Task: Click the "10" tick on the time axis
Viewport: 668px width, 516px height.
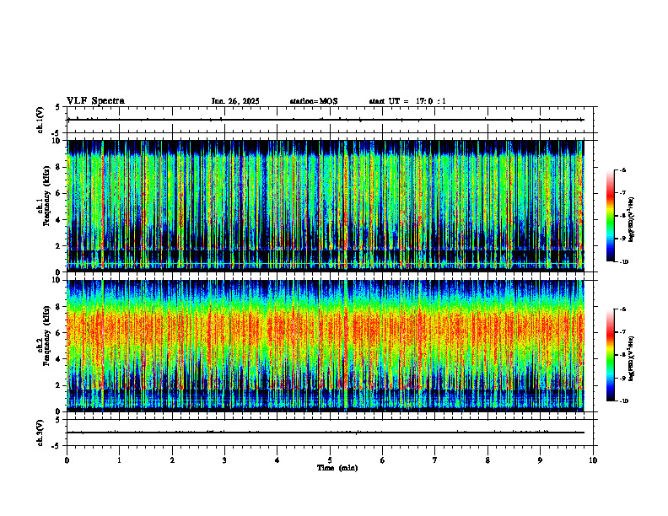Action: (x=593, y=460)
